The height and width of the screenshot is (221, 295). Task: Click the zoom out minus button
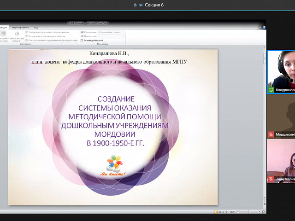coord(238,211)
